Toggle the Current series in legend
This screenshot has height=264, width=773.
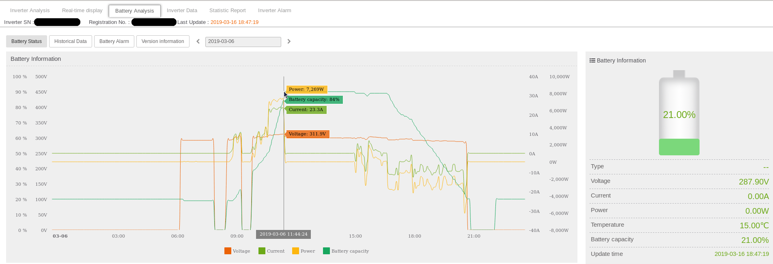[x=271, y=251]
